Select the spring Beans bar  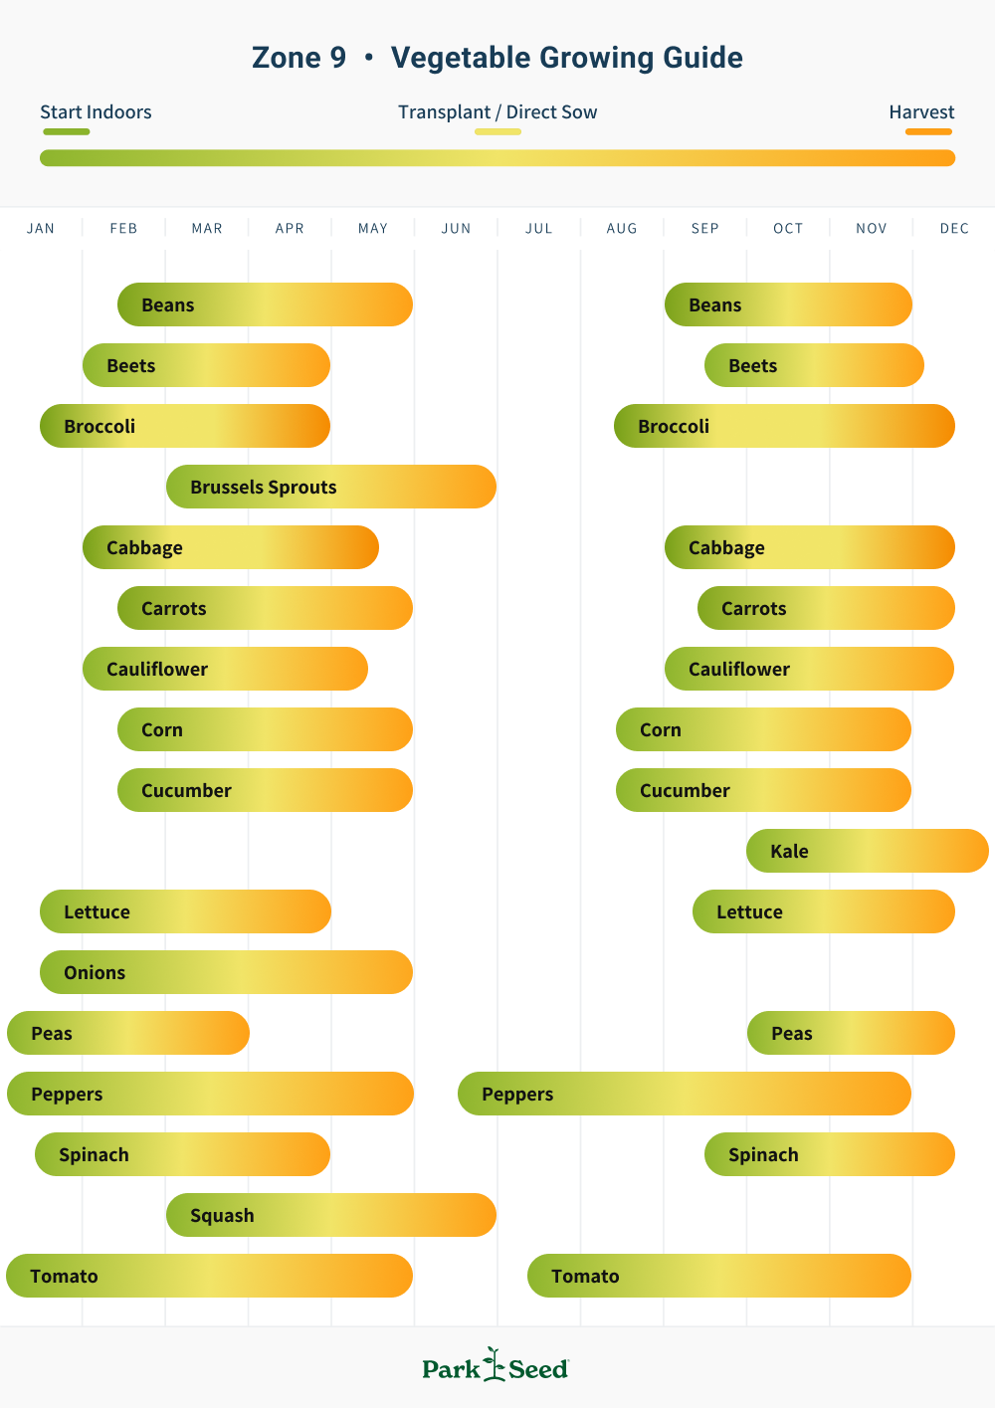[265, 304]
